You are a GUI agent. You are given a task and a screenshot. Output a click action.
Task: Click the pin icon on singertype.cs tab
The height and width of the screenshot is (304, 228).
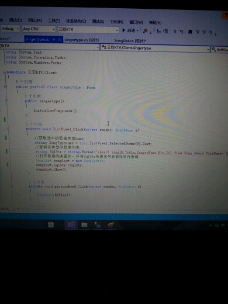point(54,40)
